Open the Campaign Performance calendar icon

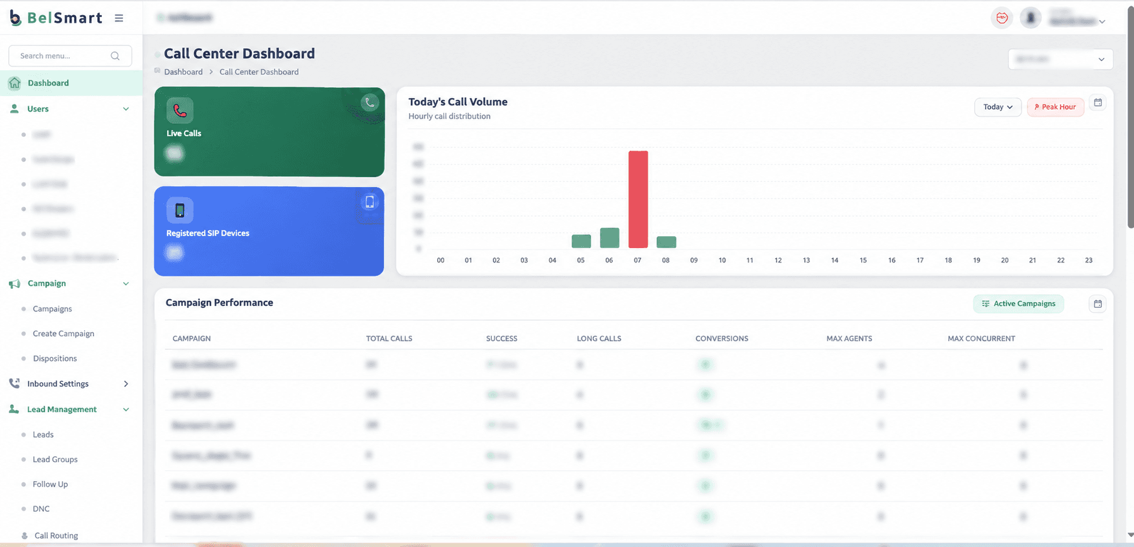[x=1098, y=304]
